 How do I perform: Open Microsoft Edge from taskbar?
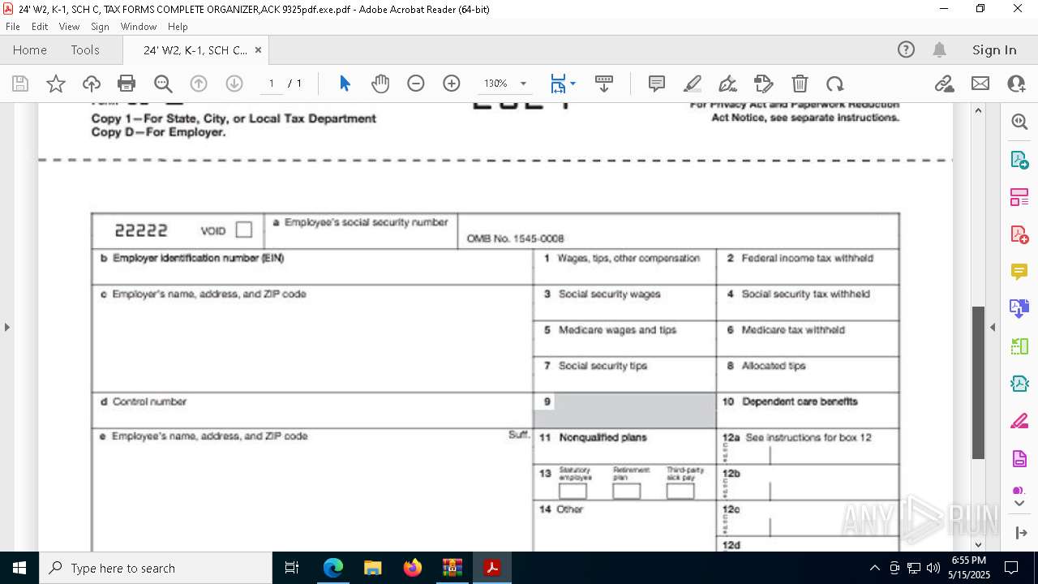(x=333, y=568)
